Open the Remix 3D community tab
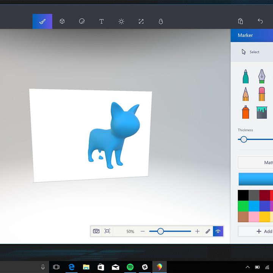This screenshot has height=273, width=273. (161, 21)
